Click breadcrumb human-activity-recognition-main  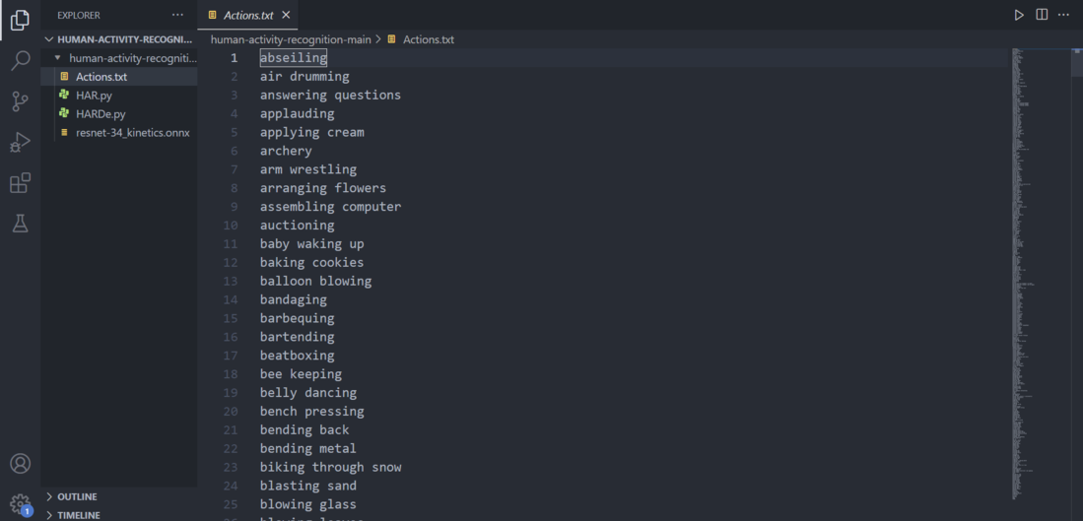point(291,39)
